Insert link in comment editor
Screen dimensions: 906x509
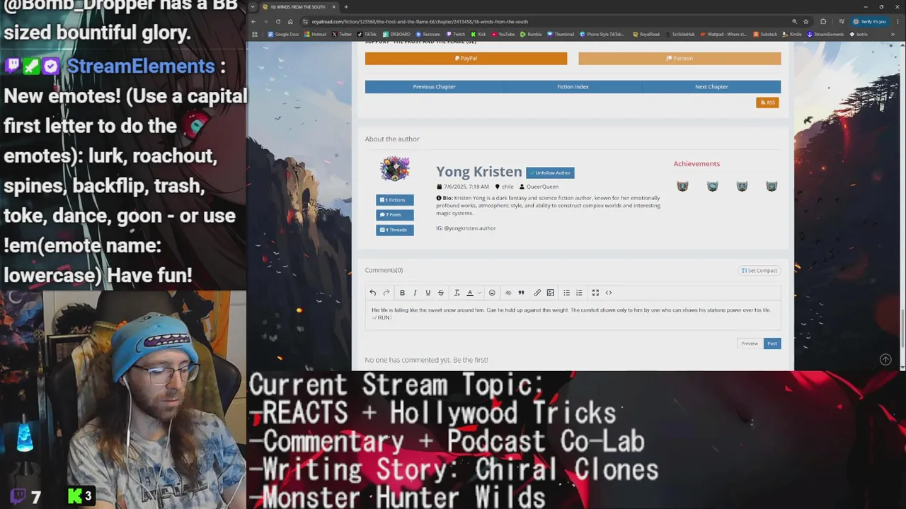coord(537,293)
